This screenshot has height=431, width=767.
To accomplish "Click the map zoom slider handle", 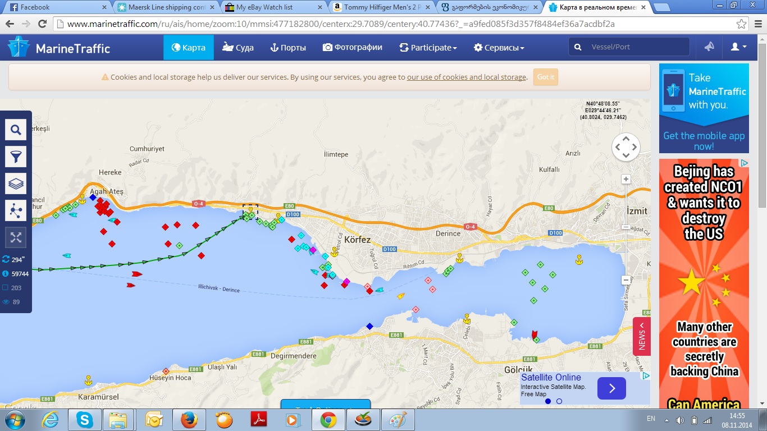I will click(x=626, y=227).
